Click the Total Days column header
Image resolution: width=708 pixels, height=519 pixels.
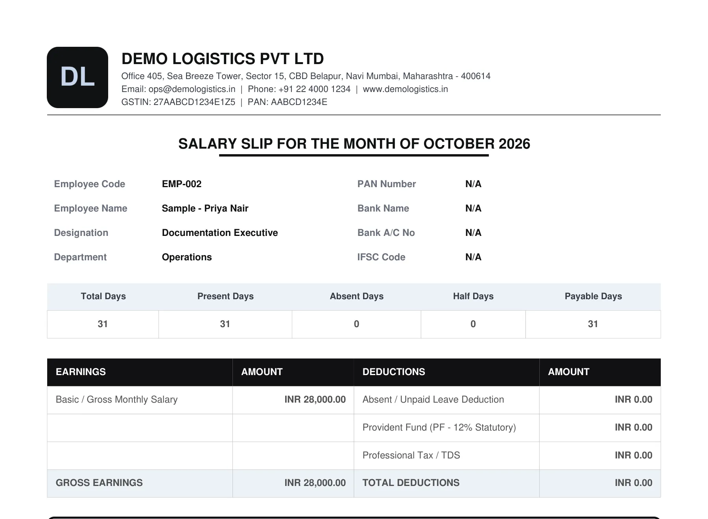[103, 296]
